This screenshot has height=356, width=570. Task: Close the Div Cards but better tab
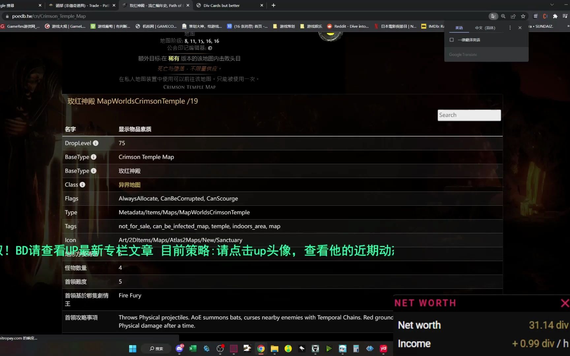pos(262,5)
